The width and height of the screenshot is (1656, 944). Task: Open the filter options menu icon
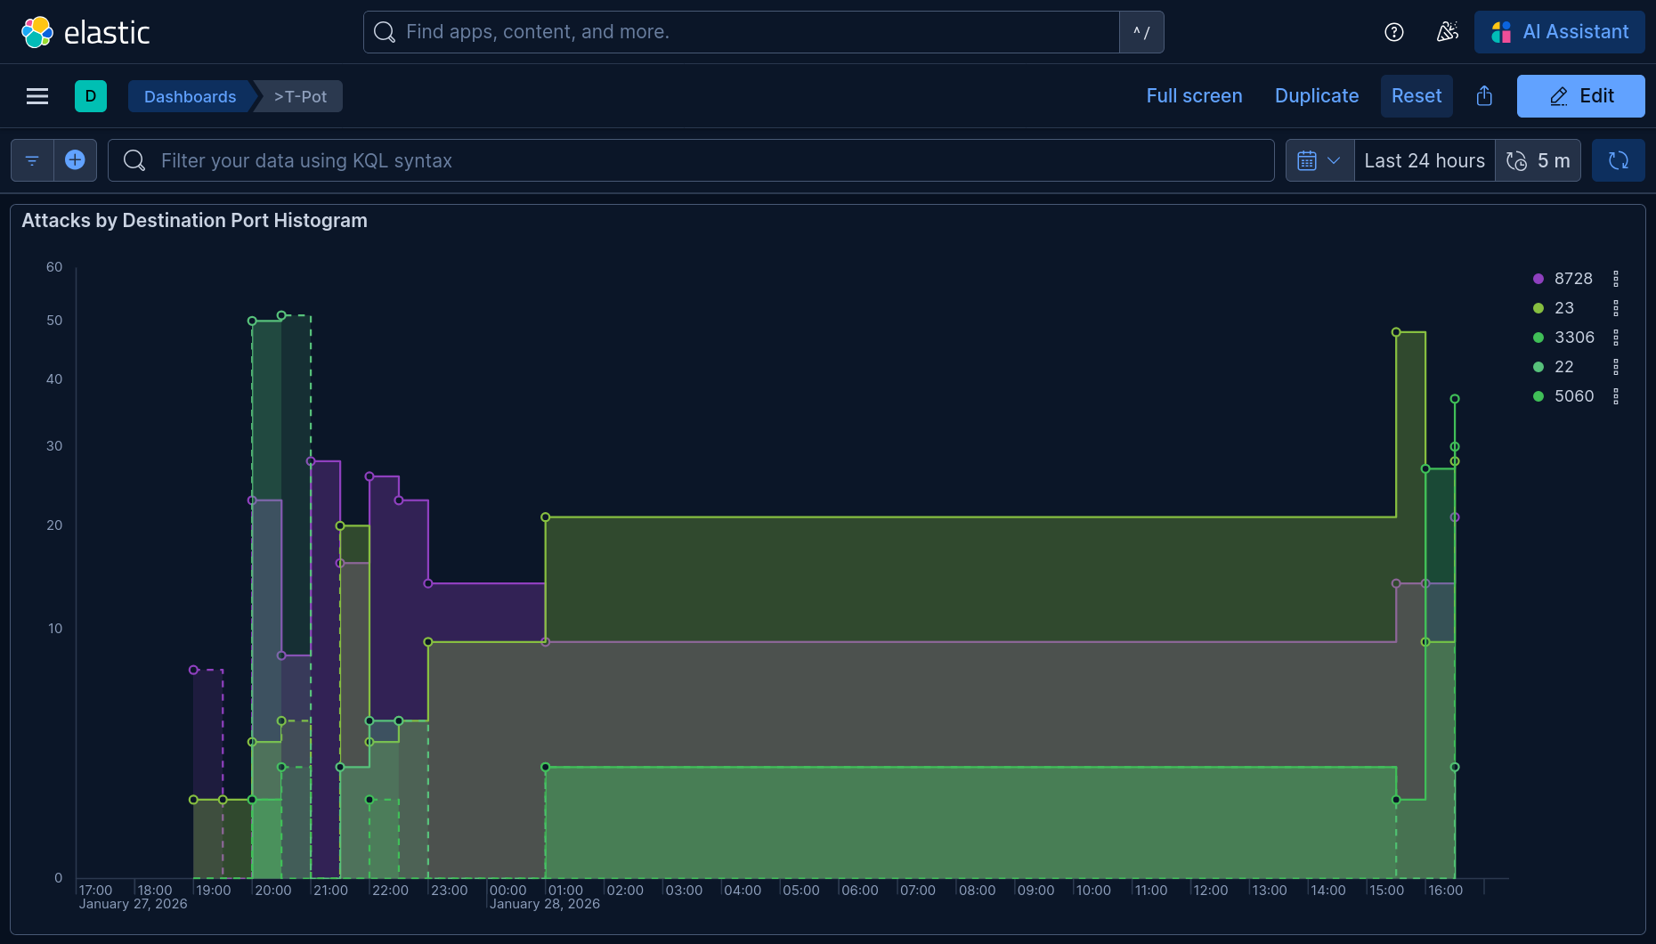click(x=32, y=160)
